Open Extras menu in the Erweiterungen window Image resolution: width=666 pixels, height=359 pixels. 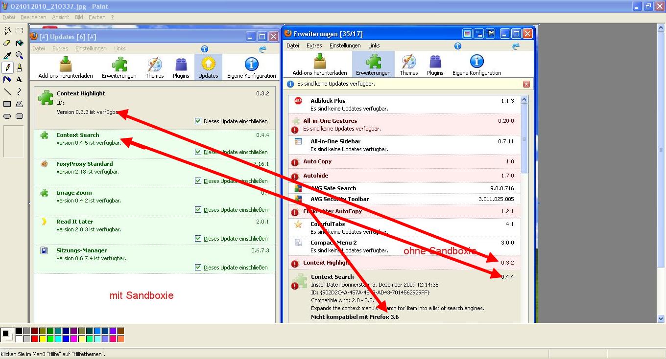[314, 45]
